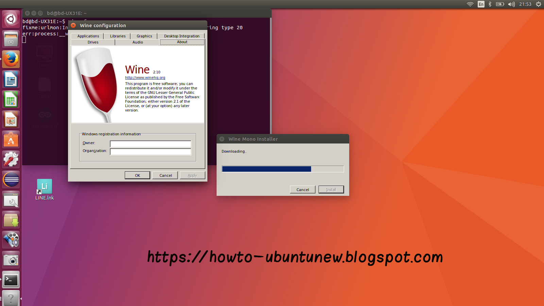Screen dimensions: 544x306
Task: Open the sound volume indicator
Action: pos(511,4)
